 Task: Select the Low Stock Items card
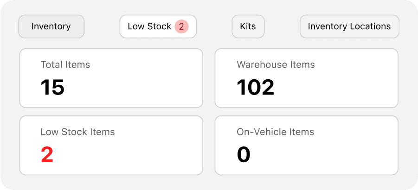click(x=111, y=146)
